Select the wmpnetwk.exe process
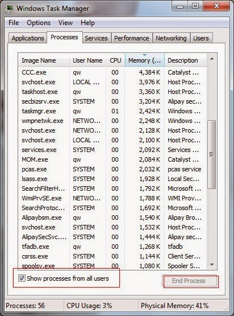This screenshot has width=234, height=316. point(112,121)
